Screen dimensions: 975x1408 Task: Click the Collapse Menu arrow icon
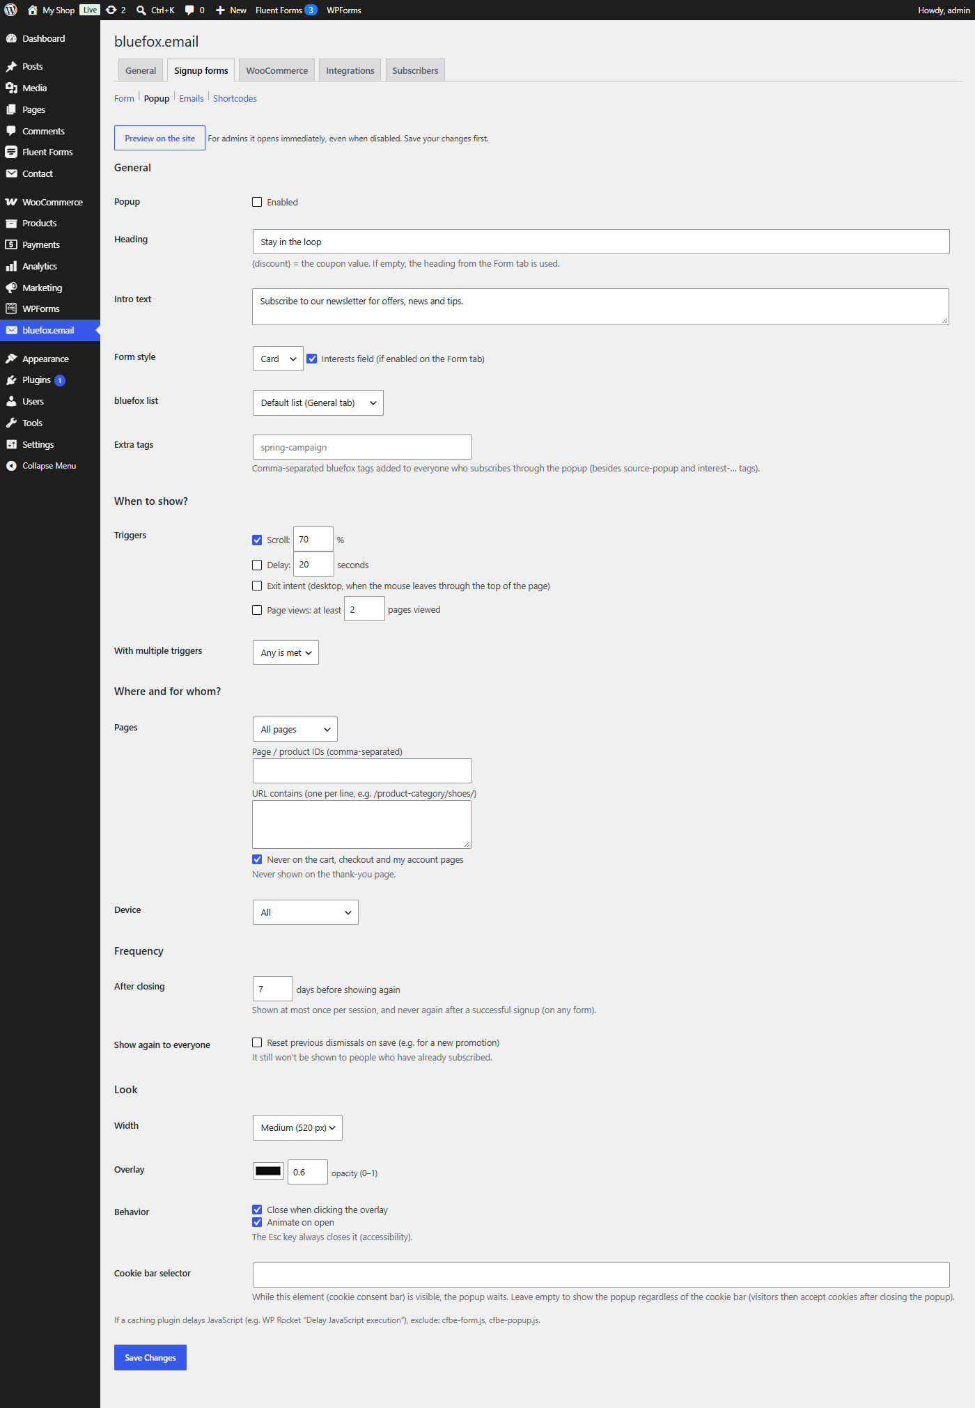click(11, 466)
